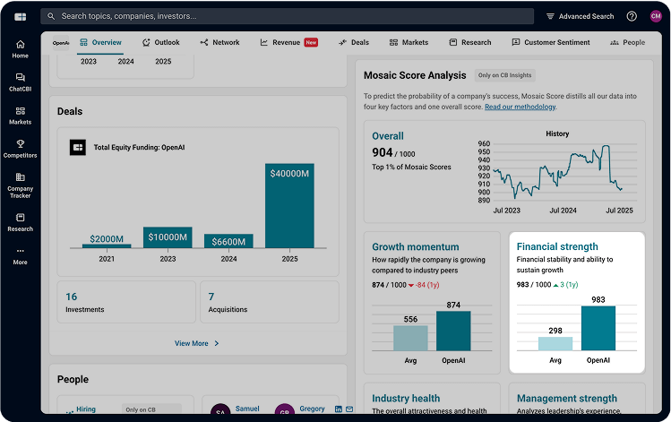
Task: Expand the More menu in sidebar
Action: point(21,256)
